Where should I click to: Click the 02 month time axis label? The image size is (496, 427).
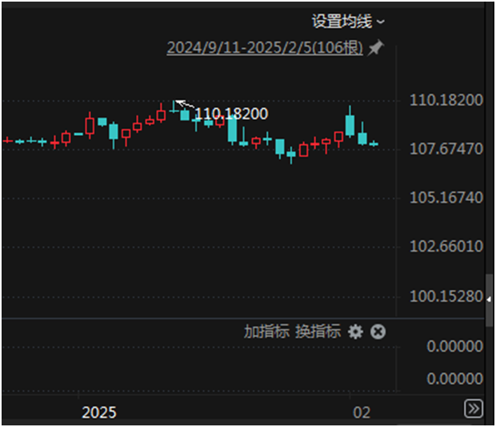point(362,413)
